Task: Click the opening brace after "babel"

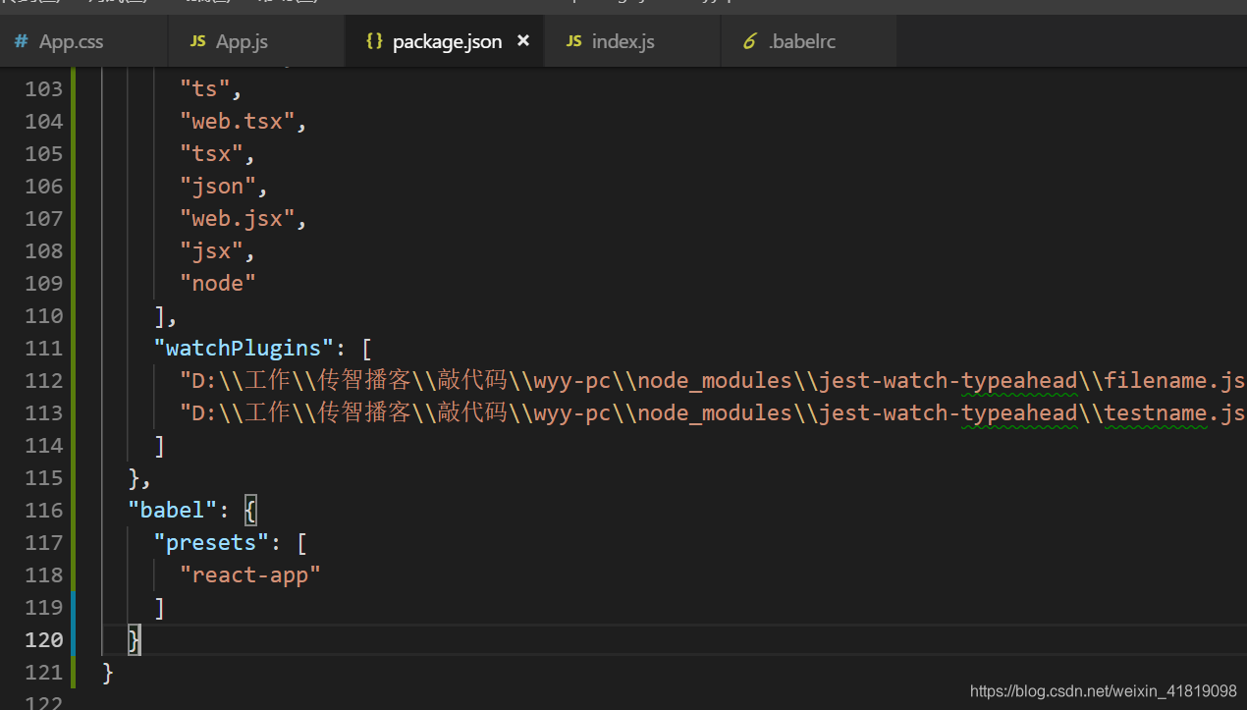Action: click(250, 510)
